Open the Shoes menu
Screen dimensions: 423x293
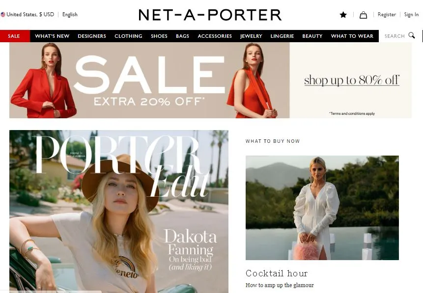click(159, 36)
